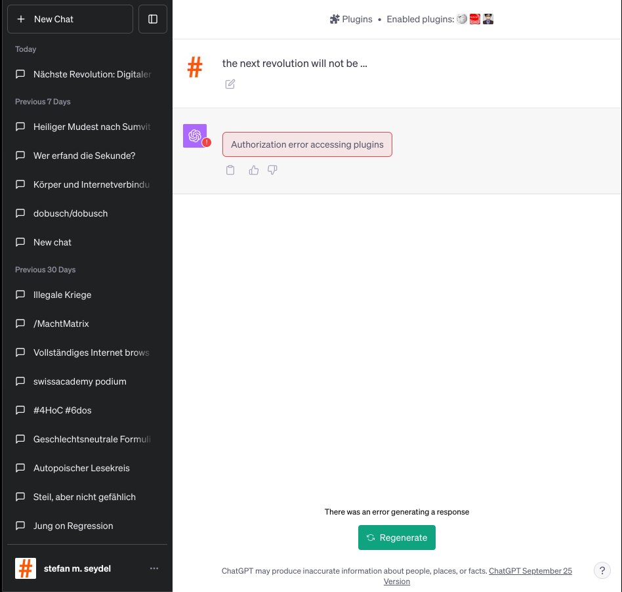Open the help question mark button
The height and width of the screenshot is (592, 622).
click(602, 570)
